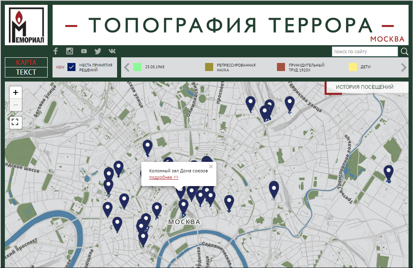Toggle the yellow 'Дети' layer swatch
The height and width of the screenshot is (268, 413).
point(353,67)
